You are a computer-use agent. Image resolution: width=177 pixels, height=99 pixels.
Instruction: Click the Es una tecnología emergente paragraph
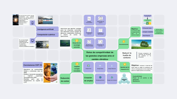pos(27,43)
